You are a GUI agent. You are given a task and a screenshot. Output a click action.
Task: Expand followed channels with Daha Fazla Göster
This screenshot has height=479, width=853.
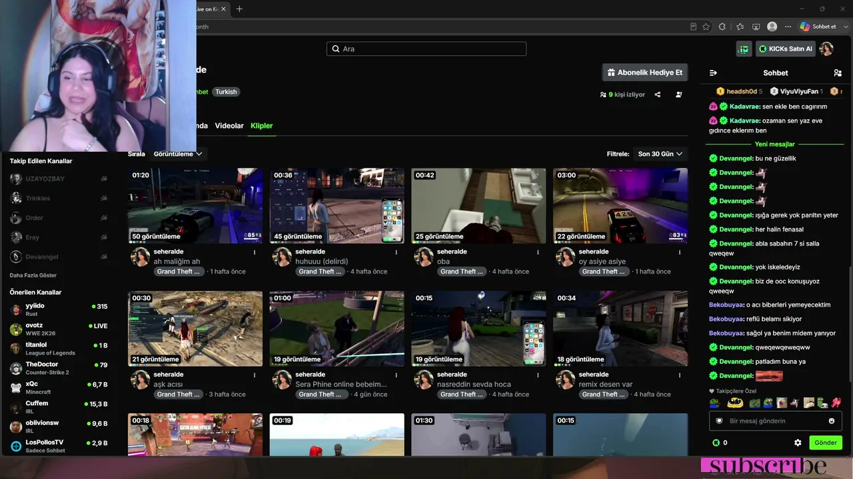tap(33, 275)
